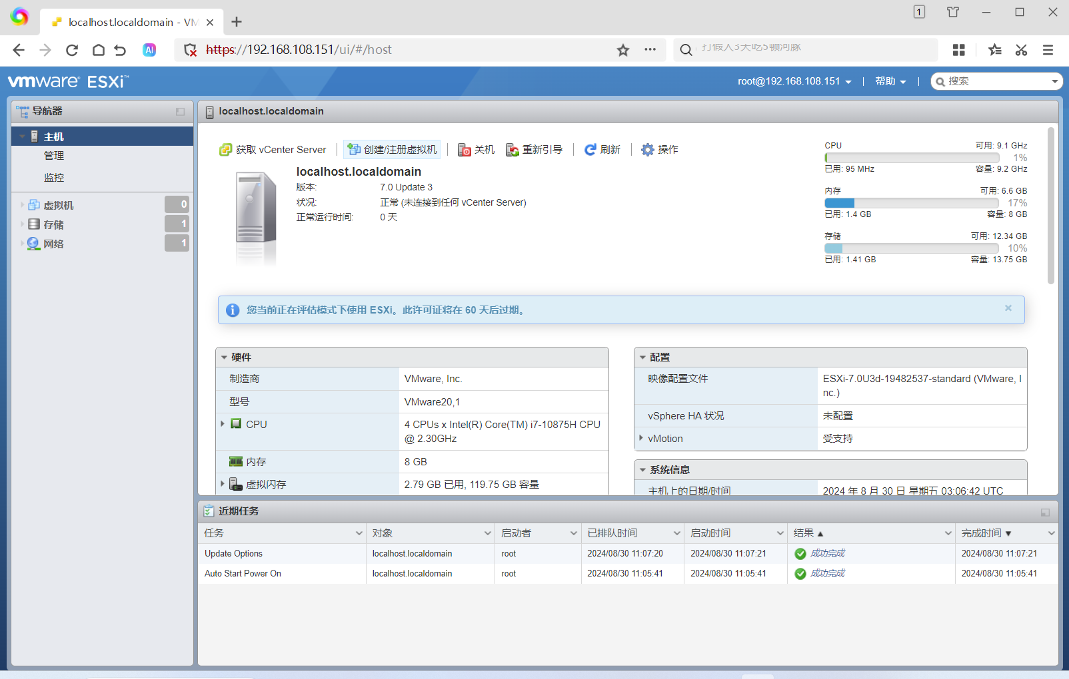Open the browser extensions grid icon
Image resolution: width=1069 pixels, height=679 pixels.
click(x=959, y=50)
